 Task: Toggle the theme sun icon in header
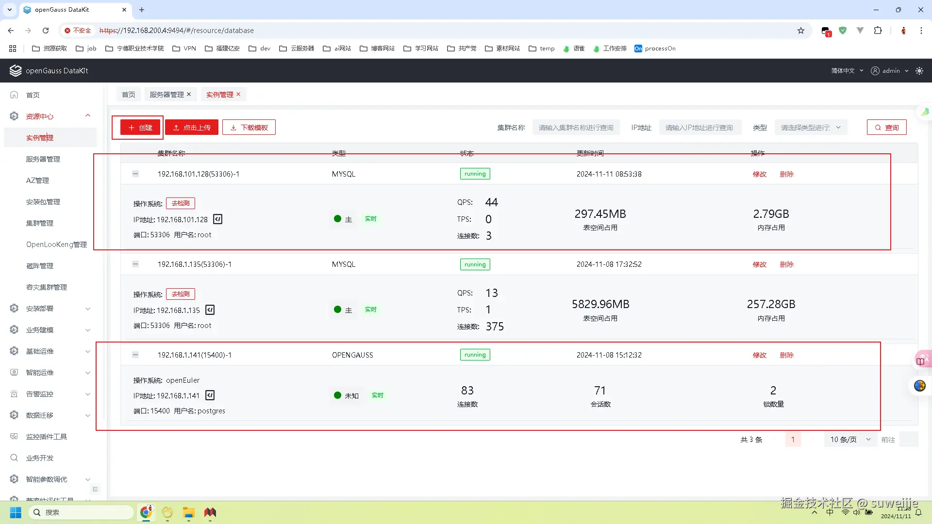[x=919, y=71]
